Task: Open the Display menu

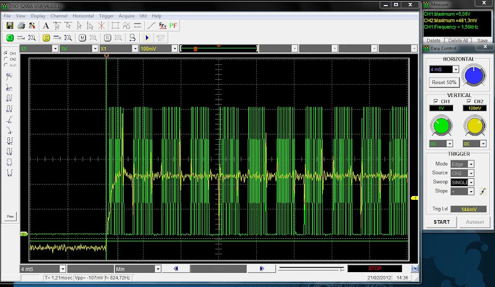Action: tap(38, 16)
